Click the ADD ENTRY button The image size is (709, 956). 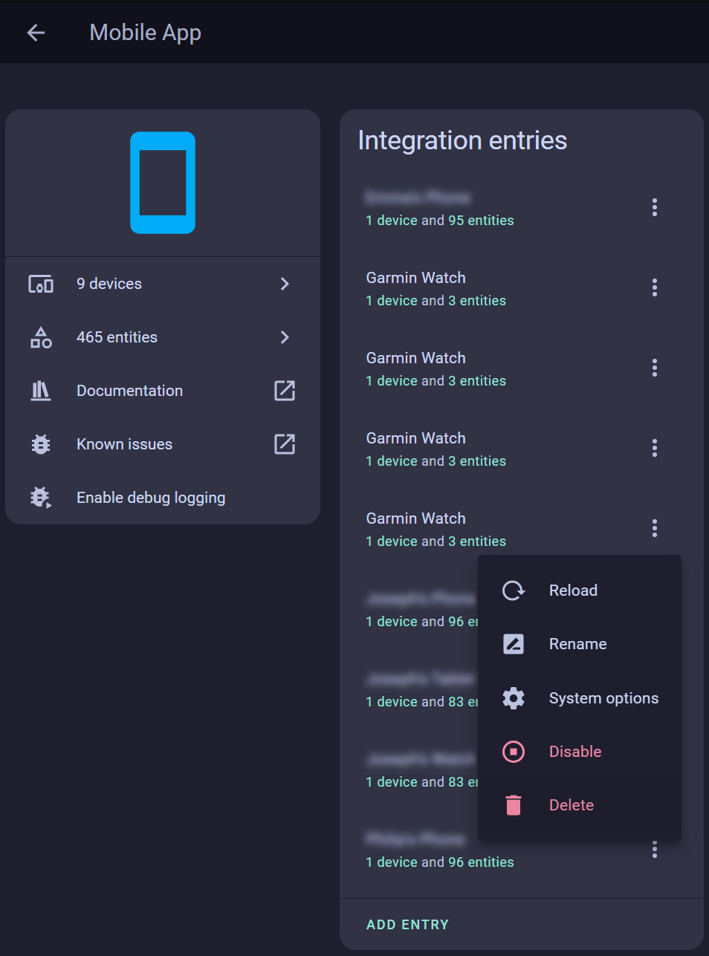click(407, 924)
